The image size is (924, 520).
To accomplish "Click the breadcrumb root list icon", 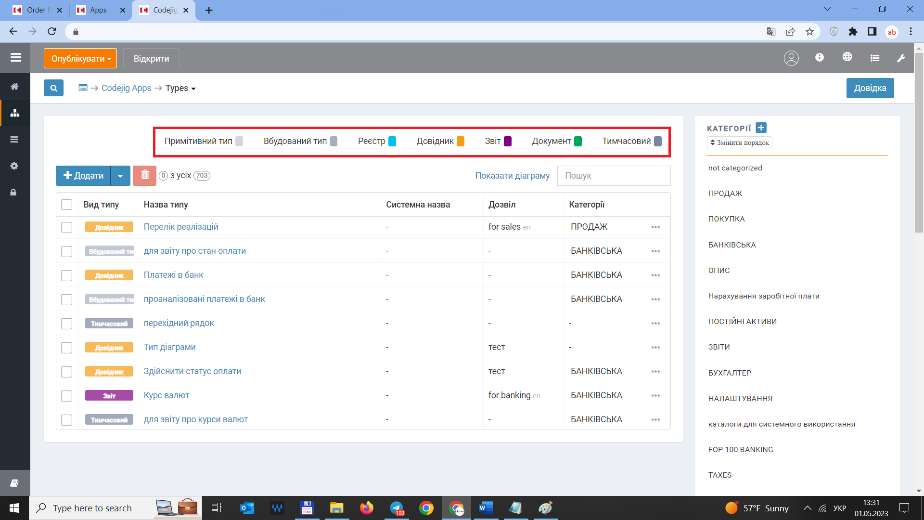I will (83, 88).
